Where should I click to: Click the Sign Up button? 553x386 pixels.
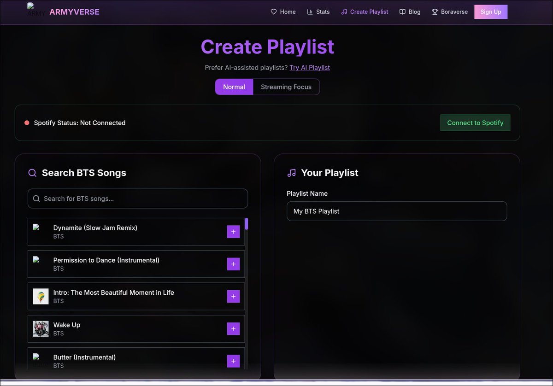pyautogui.click(x=491, y=12)
